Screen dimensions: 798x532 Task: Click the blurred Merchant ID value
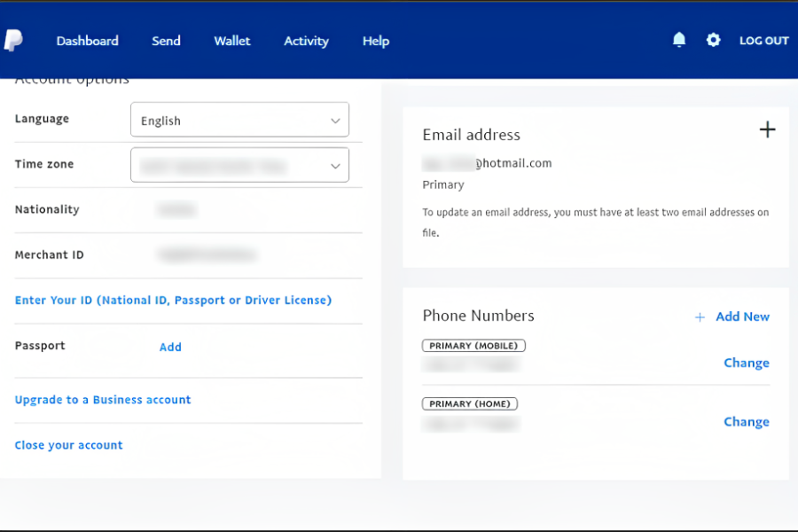207,254
